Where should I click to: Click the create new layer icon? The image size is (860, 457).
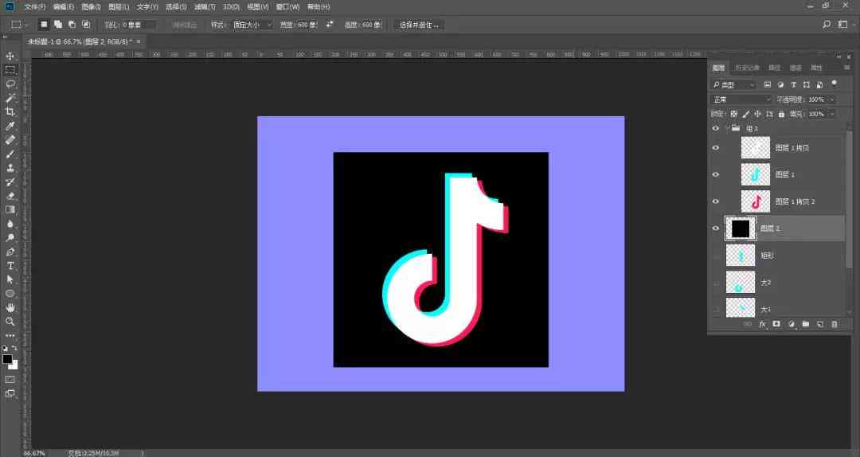tap(820, 324)
